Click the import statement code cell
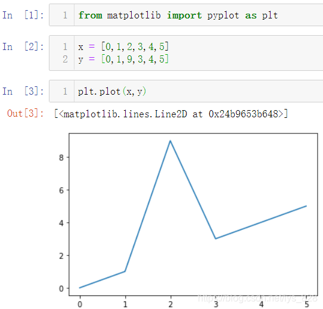The image size is (323, 309). point(186,15)
